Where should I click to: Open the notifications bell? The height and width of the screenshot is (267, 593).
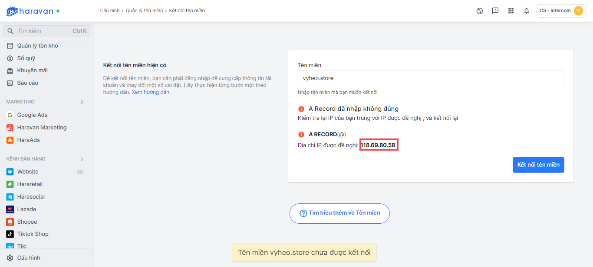tap(526, 11)
